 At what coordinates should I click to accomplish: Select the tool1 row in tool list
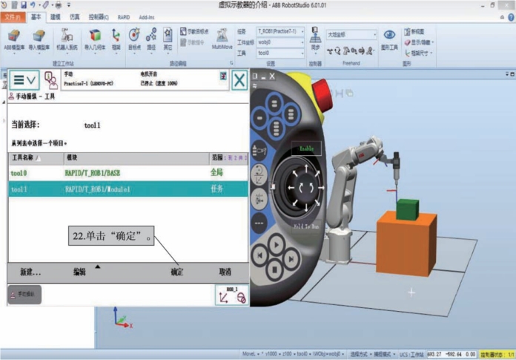click(128, 189)
